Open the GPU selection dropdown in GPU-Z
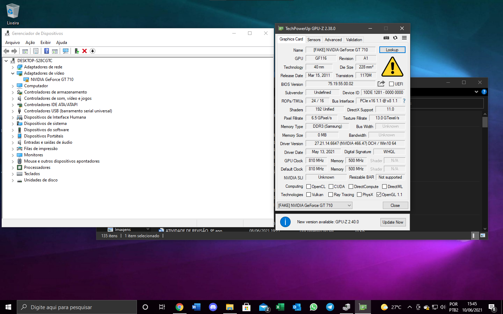The width and height of the screenshot is (503, 314). [314, 205]
